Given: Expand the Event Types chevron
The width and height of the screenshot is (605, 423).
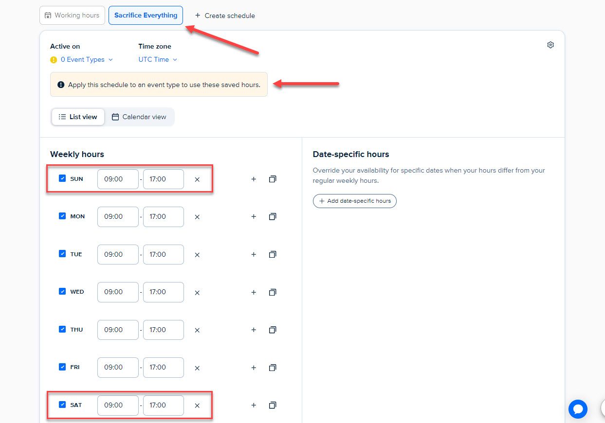Looking at the screenshot, I should (111, 59).
